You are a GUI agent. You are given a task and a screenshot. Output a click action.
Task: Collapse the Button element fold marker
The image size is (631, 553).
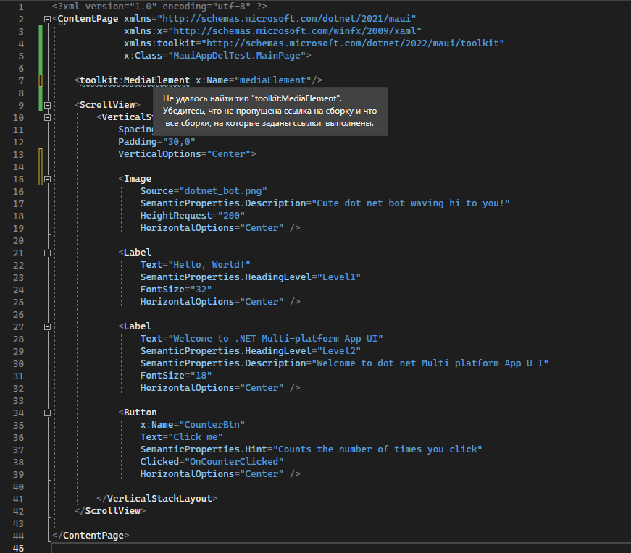pos(47,413)
